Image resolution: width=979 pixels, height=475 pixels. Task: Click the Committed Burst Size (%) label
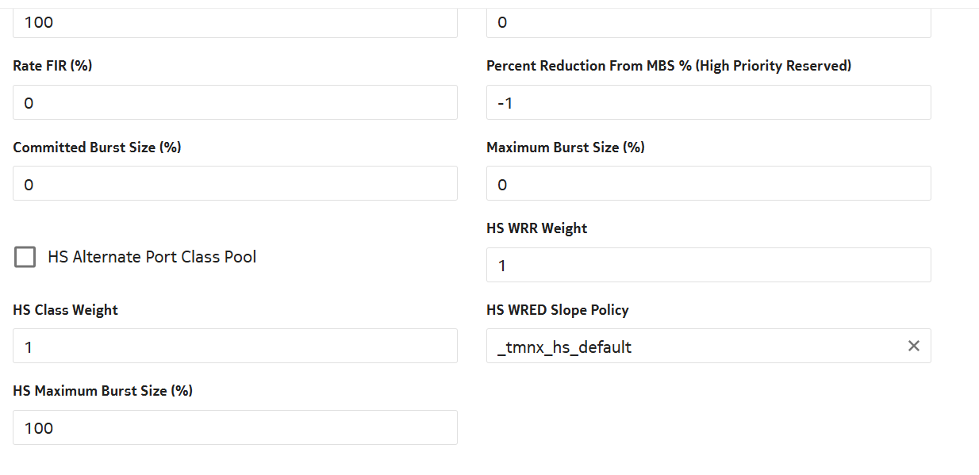[97, 147]
